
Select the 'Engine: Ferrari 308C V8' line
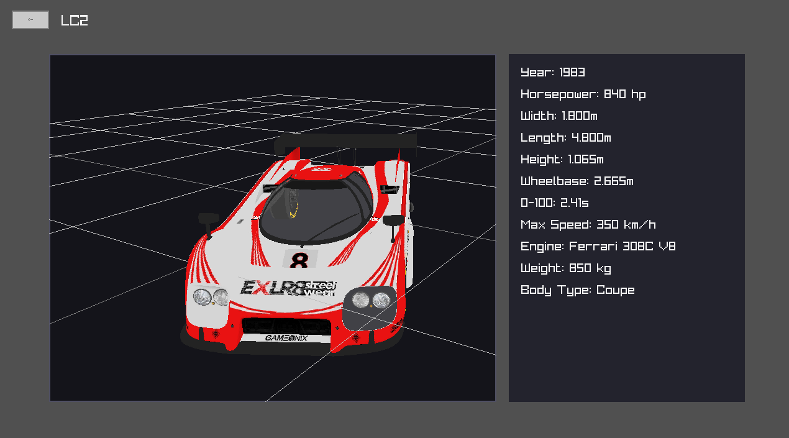tap(598, 247)
